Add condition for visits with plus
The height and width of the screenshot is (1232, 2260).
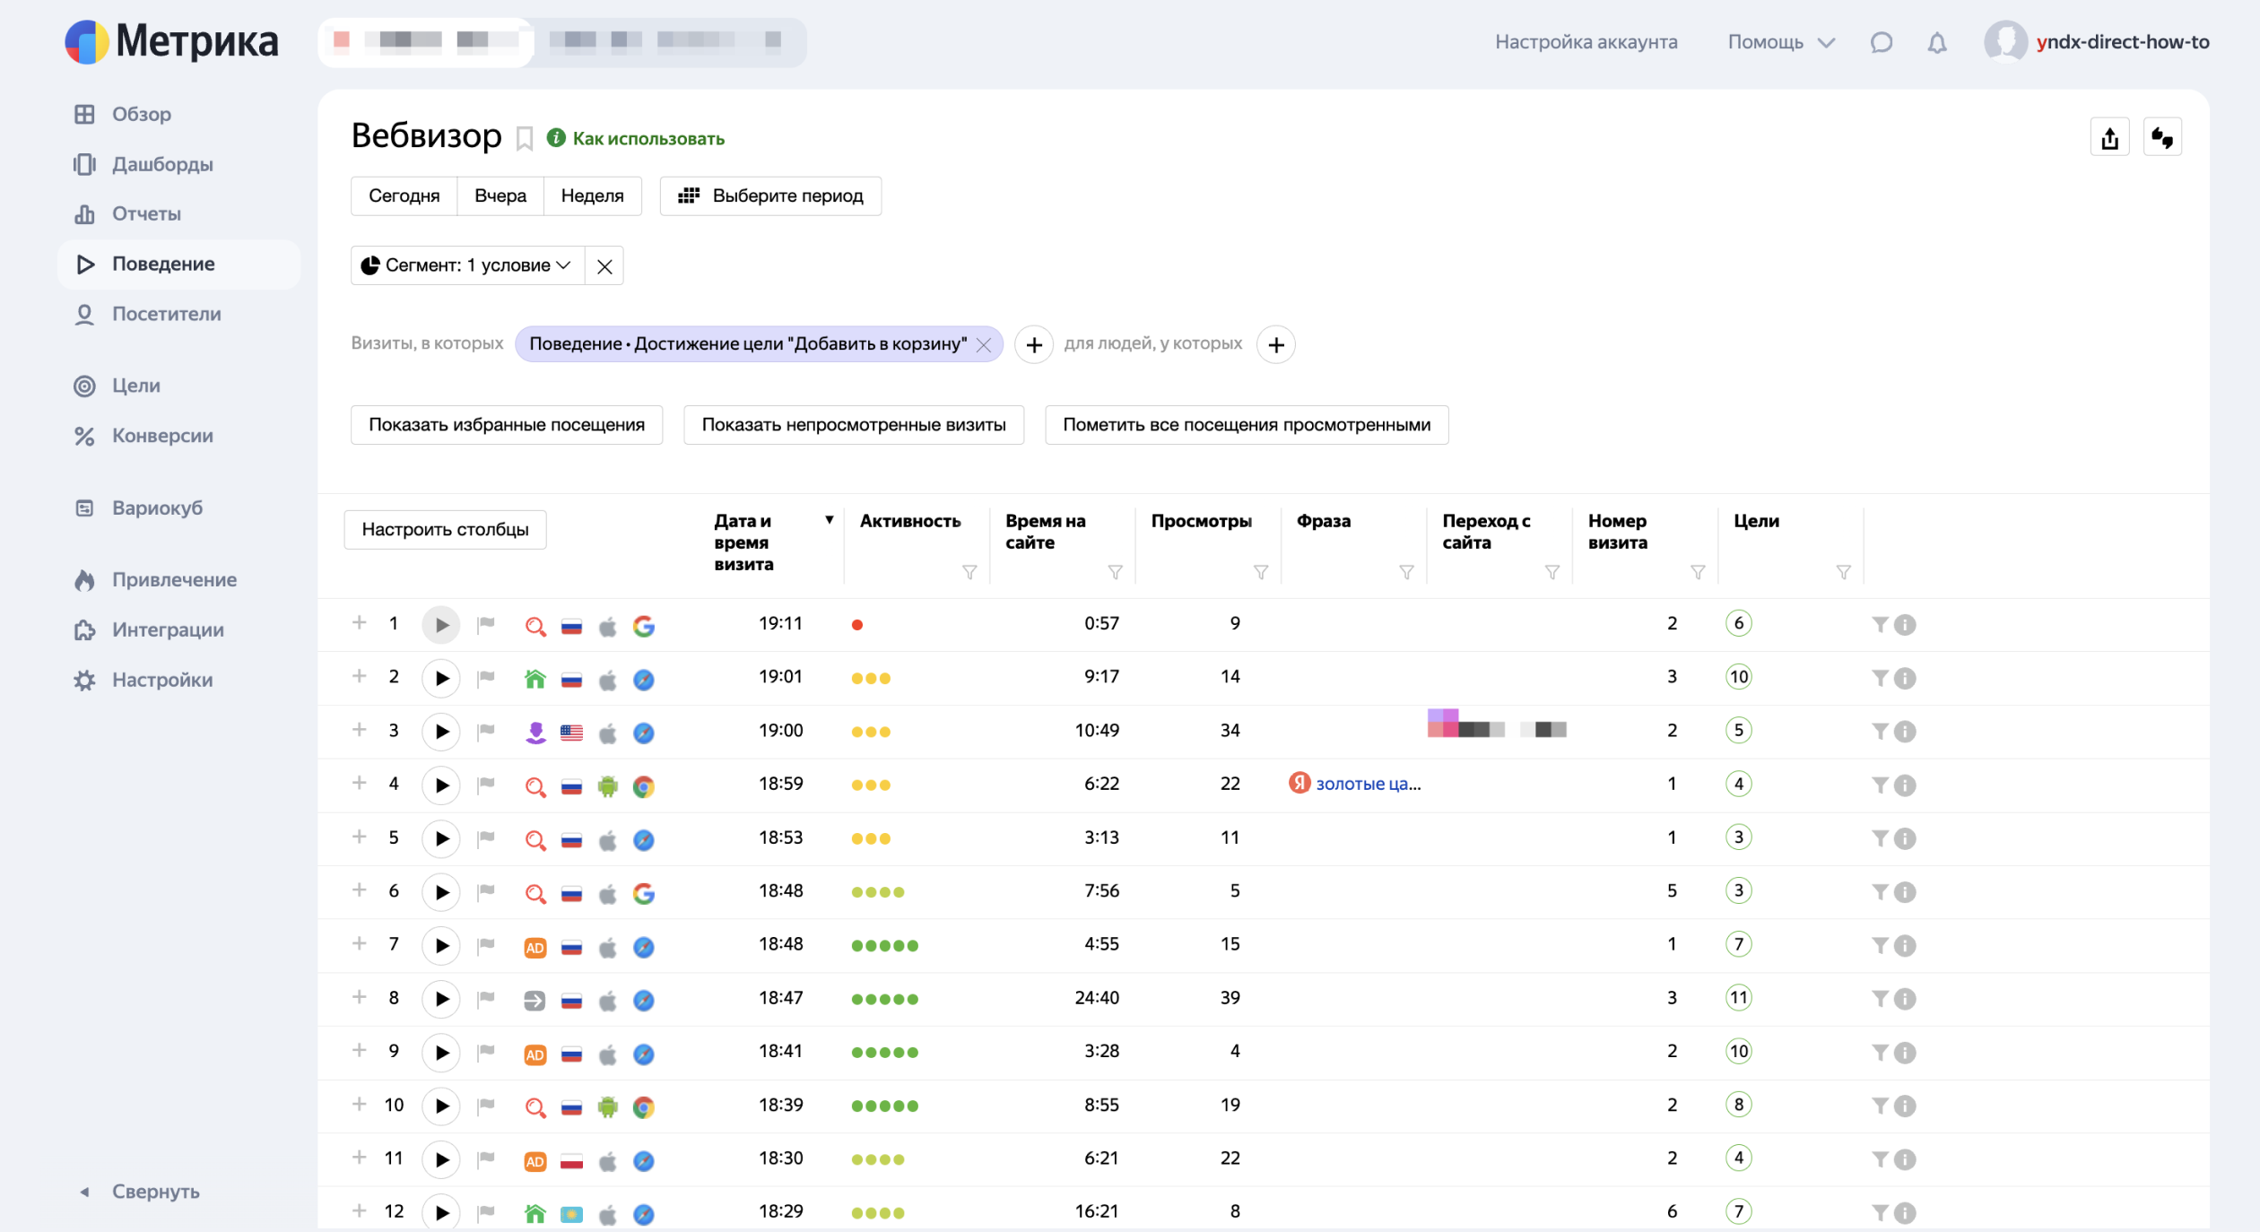1033,345
